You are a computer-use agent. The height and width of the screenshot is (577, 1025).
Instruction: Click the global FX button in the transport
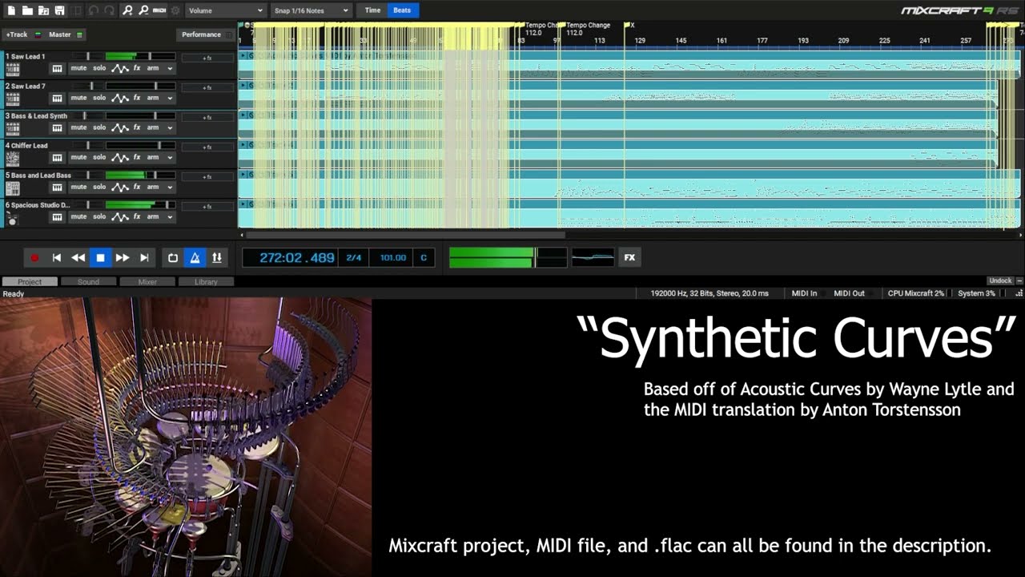coord(629,257)
